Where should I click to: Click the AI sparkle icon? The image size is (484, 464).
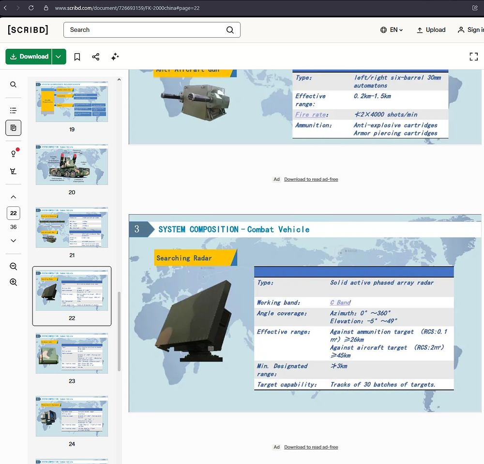tap(115, 57)
